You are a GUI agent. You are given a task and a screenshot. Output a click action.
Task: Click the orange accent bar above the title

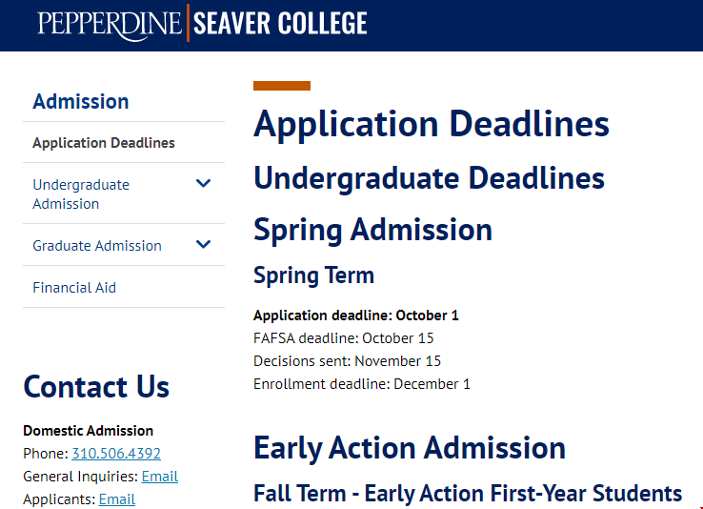(x=282, y=86)
